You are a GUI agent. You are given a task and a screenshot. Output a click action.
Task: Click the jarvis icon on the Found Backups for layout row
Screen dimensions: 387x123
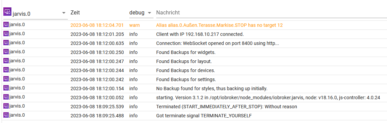click(x=6, y=61)
